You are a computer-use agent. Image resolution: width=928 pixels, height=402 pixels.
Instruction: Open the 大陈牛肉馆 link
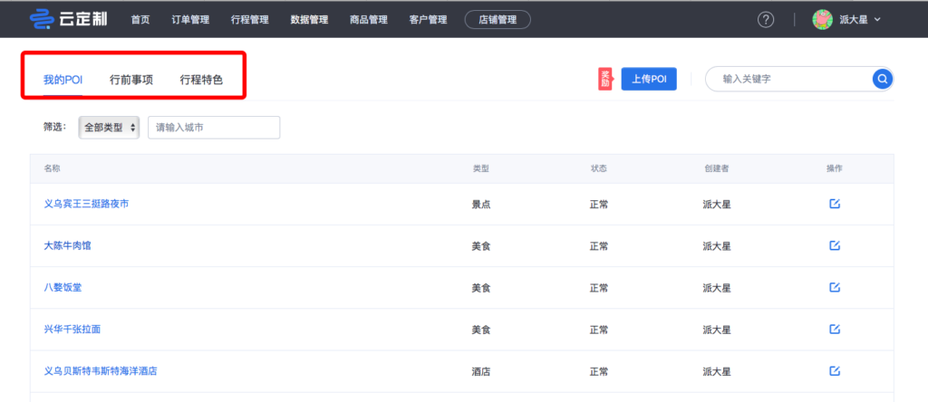(67, 245)
